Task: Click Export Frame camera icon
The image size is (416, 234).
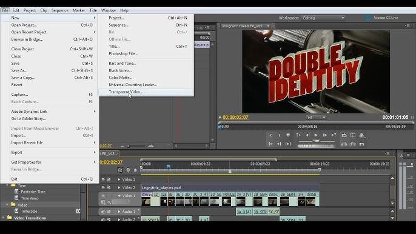Action: click(361, 144)
